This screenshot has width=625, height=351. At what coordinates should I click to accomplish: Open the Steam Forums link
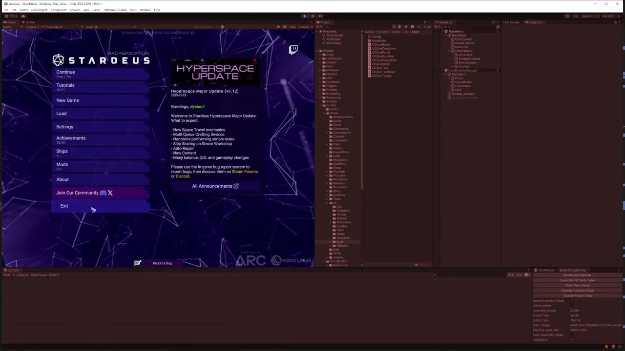tap(245, 172)
